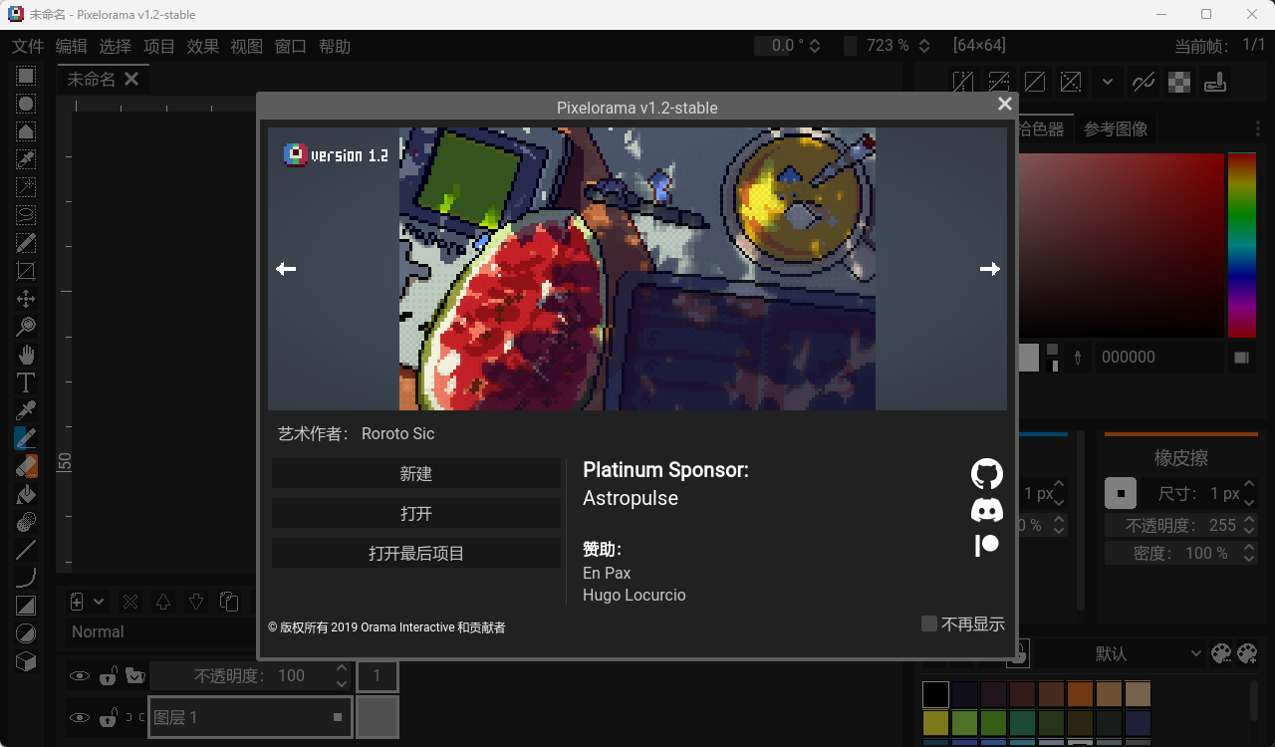Toggle the all-layers visibility eye

pos(80,676)
